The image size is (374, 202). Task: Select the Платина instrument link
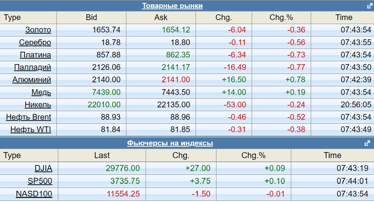(x=35, y=55)
